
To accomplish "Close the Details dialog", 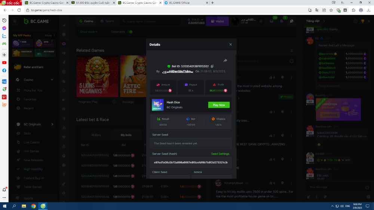I will click(x=230, y=44).
